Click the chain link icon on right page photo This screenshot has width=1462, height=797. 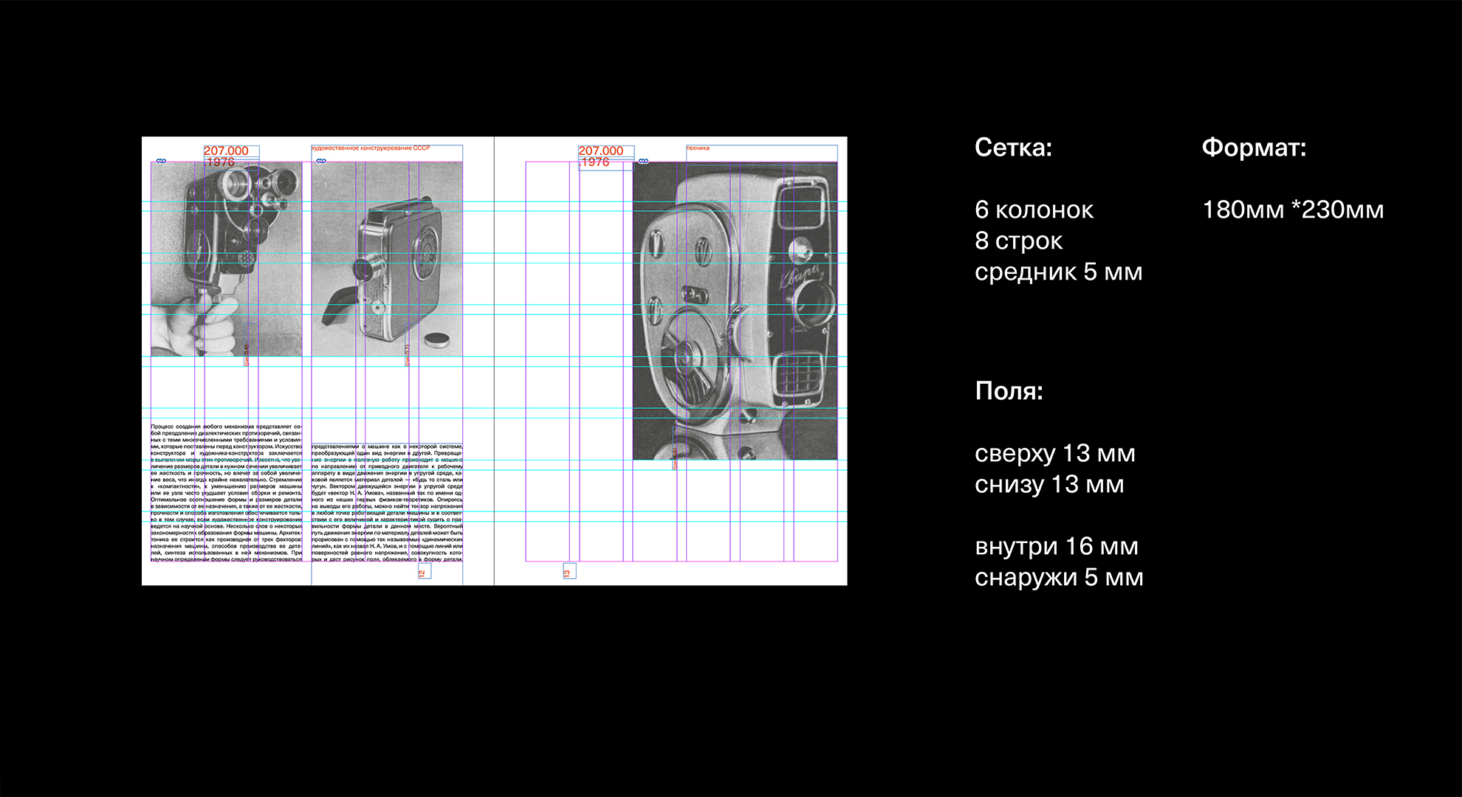point(643,161)
